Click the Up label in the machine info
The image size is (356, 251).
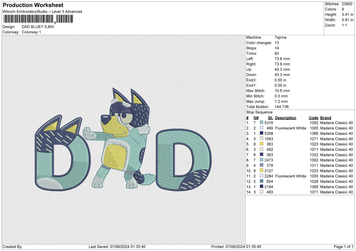coord(249,70)
